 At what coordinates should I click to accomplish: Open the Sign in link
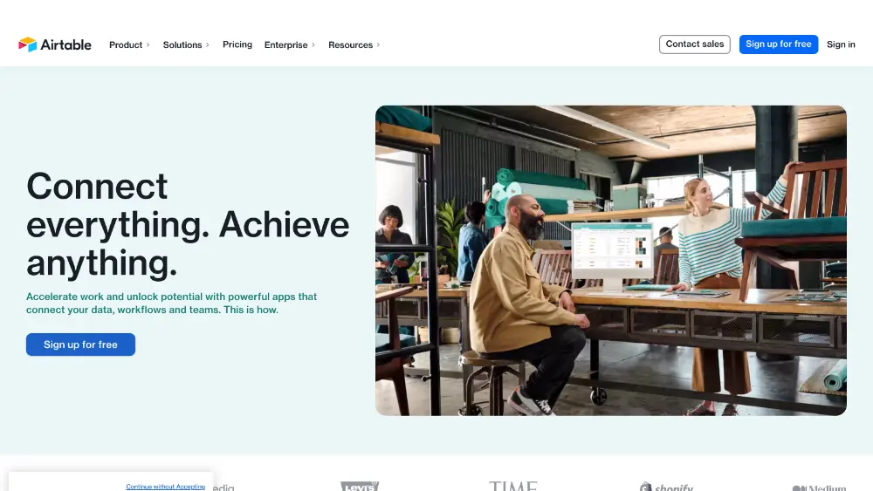841,44
